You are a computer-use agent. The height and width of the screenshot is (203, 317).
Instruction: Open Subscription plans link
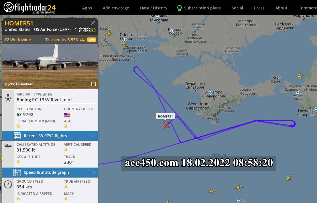click(199, 8)
